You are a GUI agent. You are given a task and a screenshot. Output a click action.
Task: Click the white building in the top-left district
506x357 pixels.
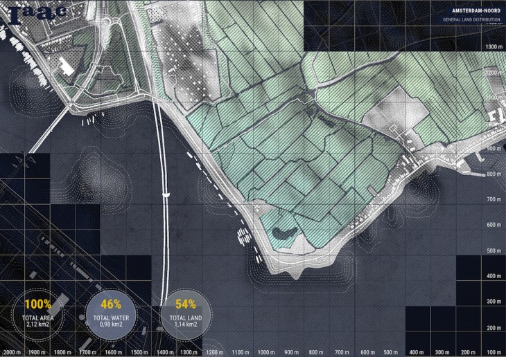click(x=67, y=66)
